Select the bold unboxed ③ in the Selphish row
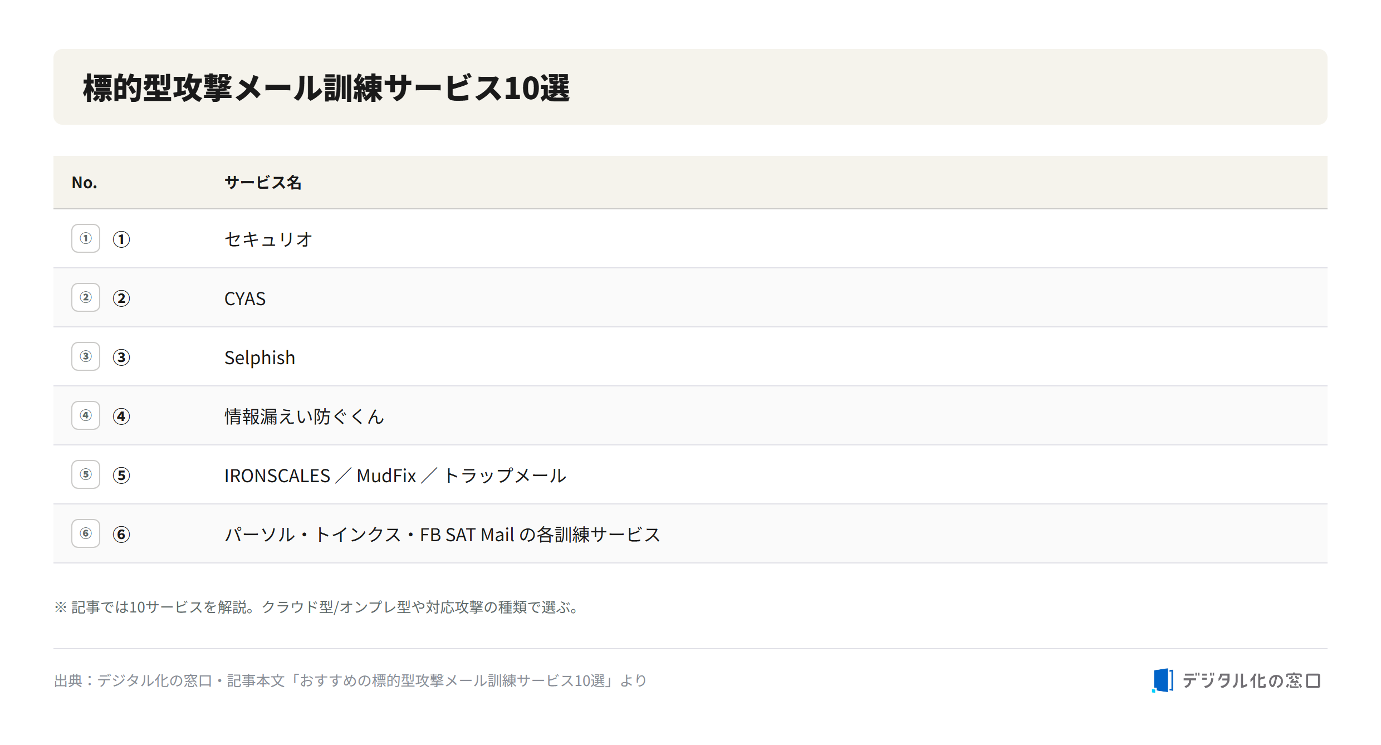The height and width of the screenshot is (745, 1381). (121, 357)
